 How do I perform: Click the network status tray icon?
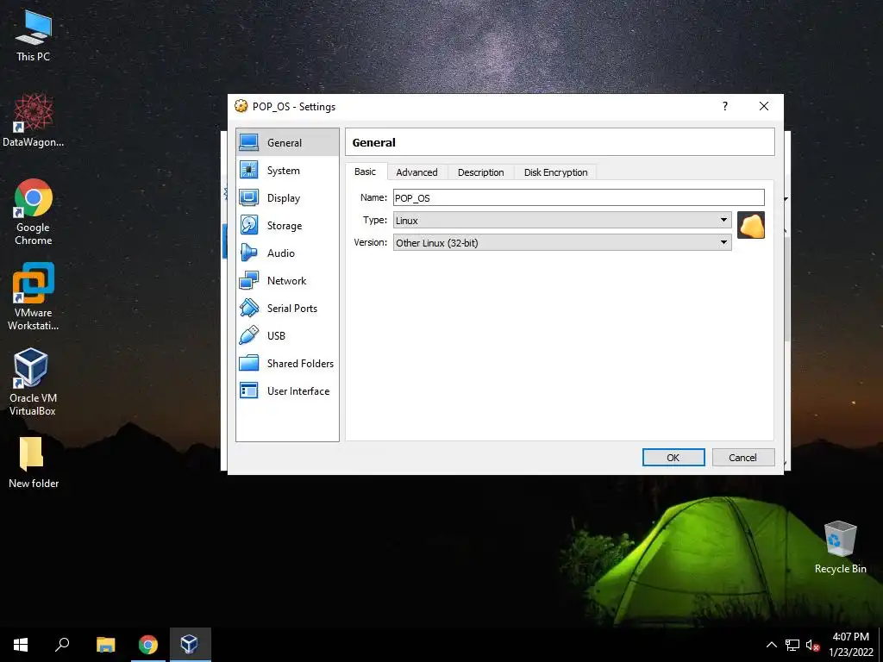tap(792, 645)
